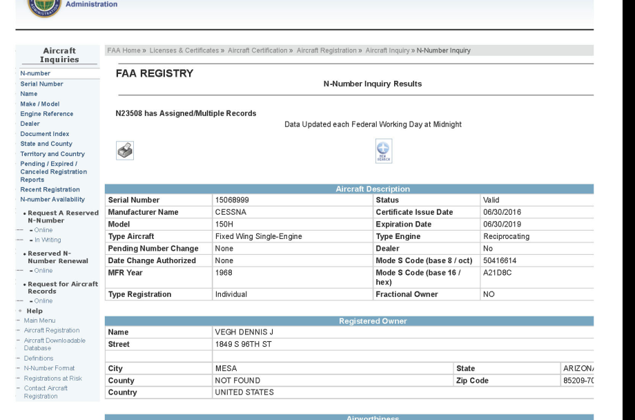This screenshot has width=635, height=420.
Task: Open Contact Aircraft Registration link
Action: coord(46,392)
